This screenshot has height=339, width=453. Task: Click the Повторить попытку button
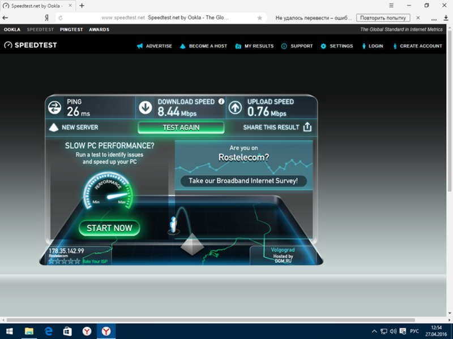pos(383,18)
